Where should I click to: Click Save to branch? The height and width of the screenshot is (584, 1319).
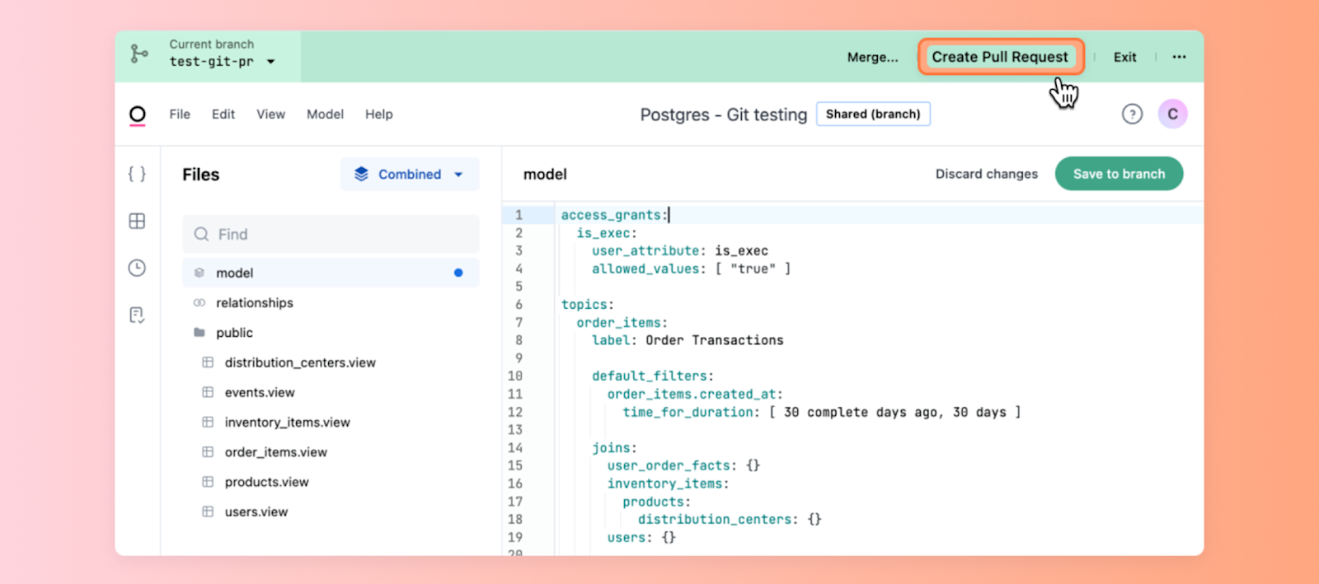[1119, 174]
